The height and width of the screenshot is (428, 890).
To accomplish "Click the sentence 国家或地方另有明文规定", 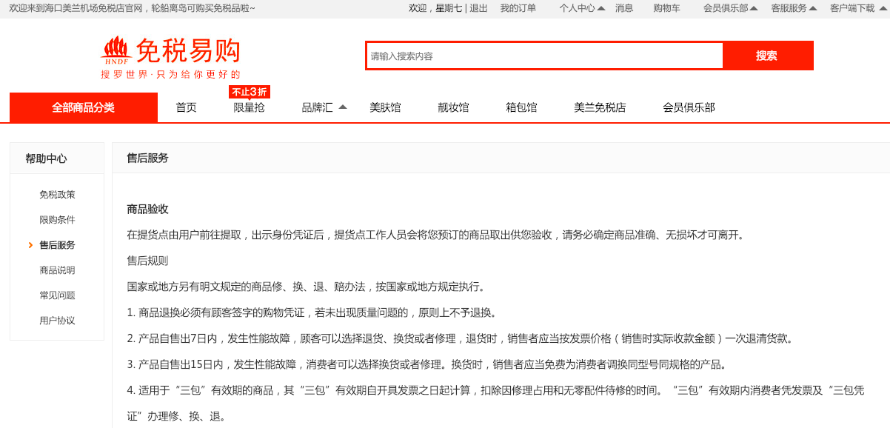I will [x=306, y=287].
